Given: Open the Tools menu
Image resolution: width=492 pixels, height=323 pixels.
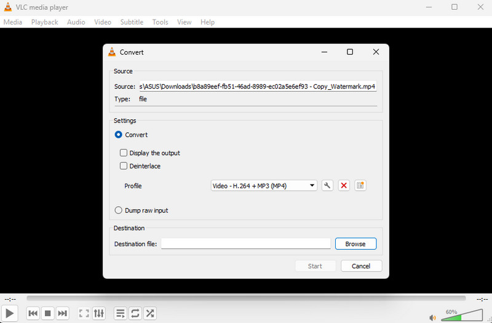Looking at the screenshot, I should point(161,22).
